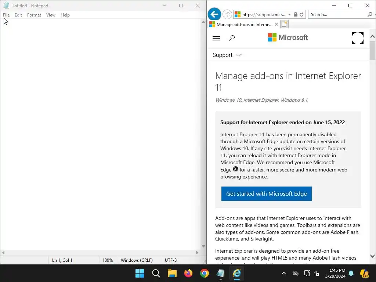The width and height of the screenshot is (376, 282).
Task: Click inside the Notepad text area
Action: pos(101,134)
